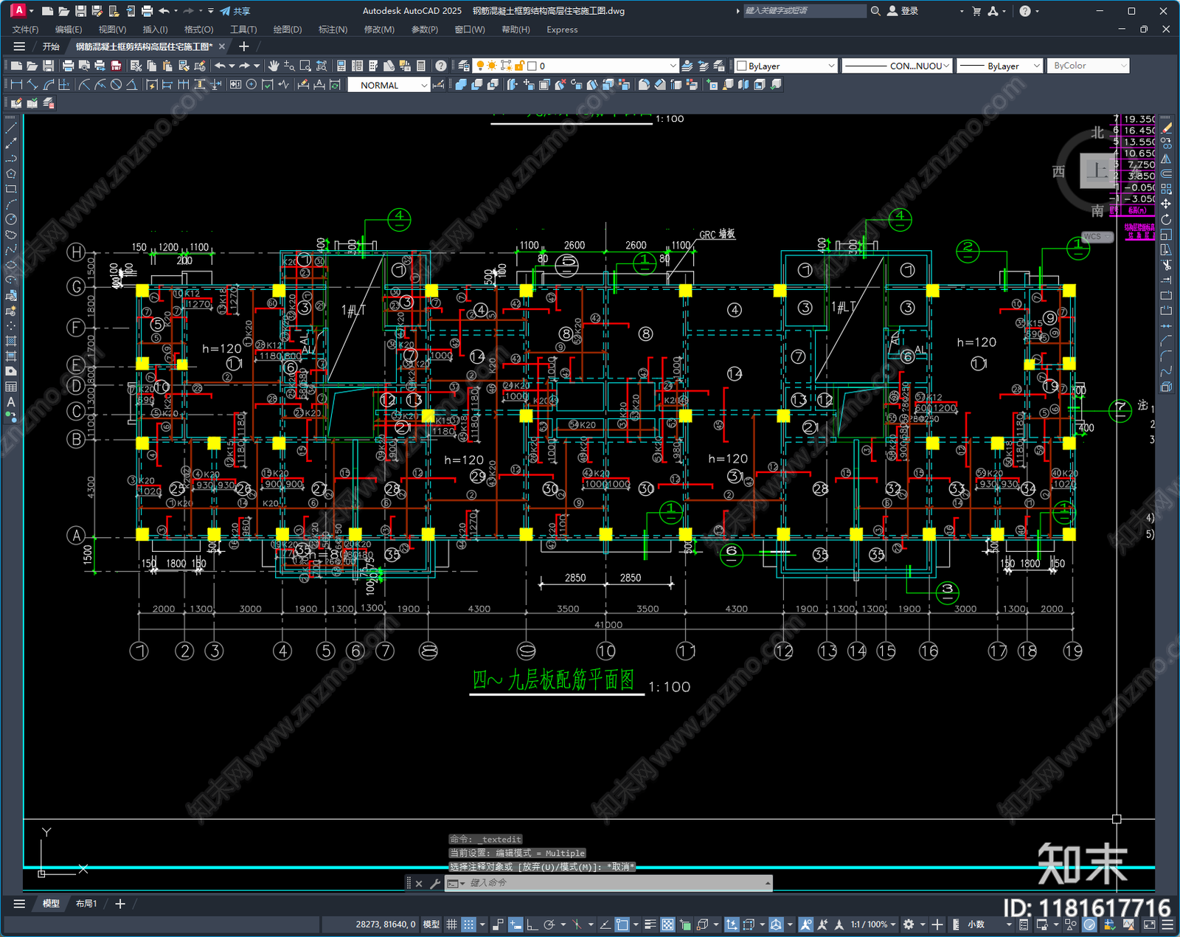Select the Hatch tool in left toolbar

pyautogui.click(x=11, y=341)
